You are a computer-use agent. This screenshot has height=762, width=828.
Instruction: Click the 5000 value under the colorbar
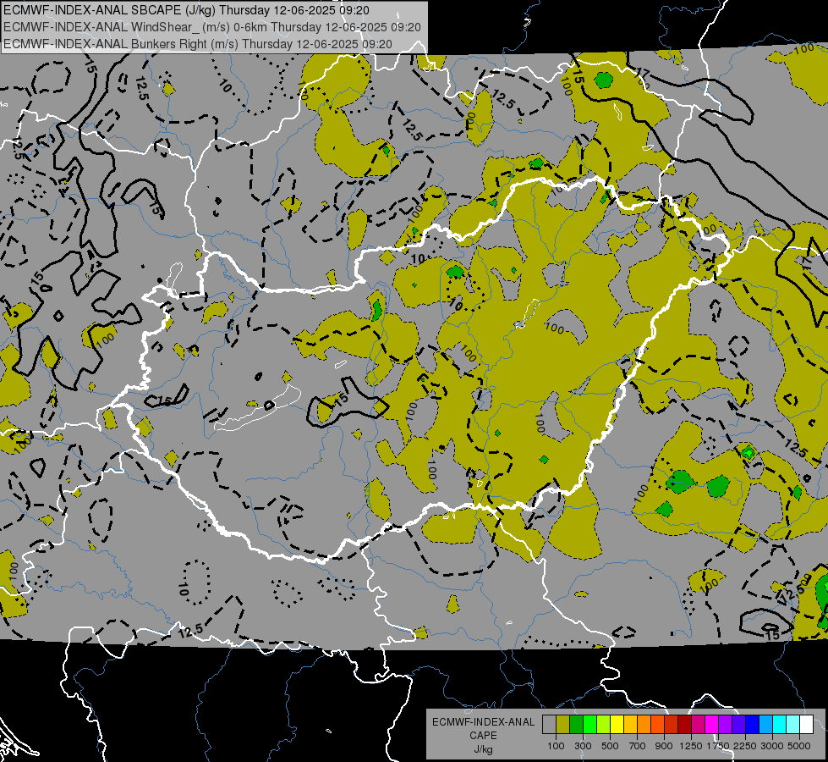799,746
